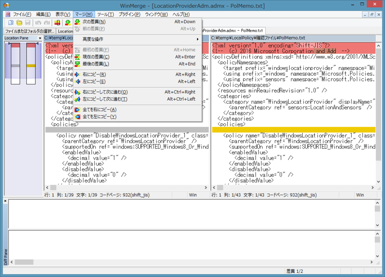Click the gray blank line in left pane

coord(127,130)
